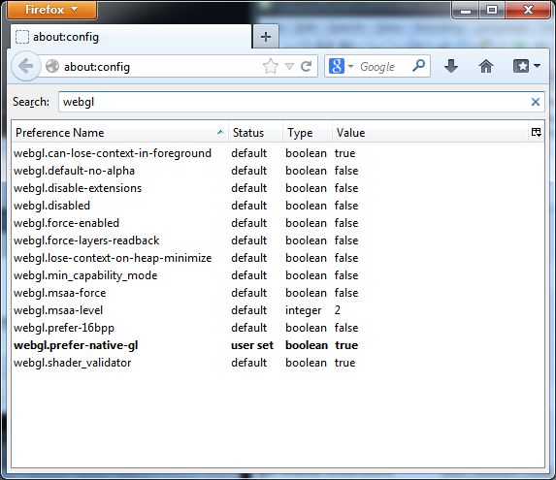Open a new tab with the plus button

pos(266,37)
